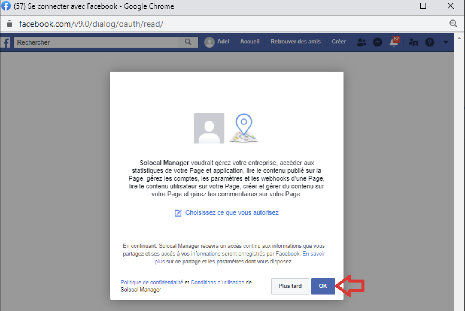Click the Adel profile avatar
465x311 pixels.
click(209, 42)
